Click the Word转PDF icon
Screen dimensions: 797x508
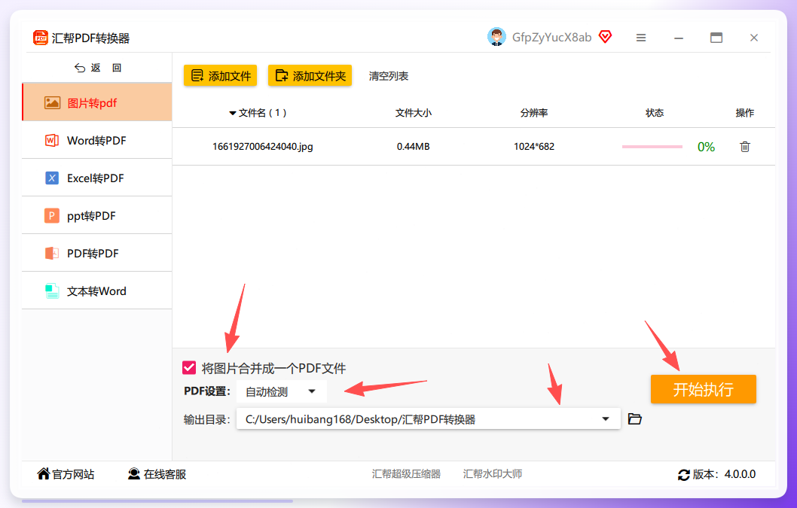click(x=52, y=141)
